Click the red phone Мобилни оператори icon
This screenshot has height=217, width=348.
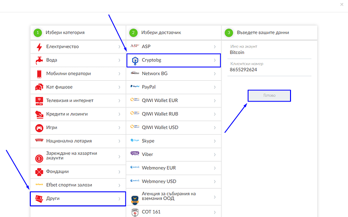tap(39, 74)
